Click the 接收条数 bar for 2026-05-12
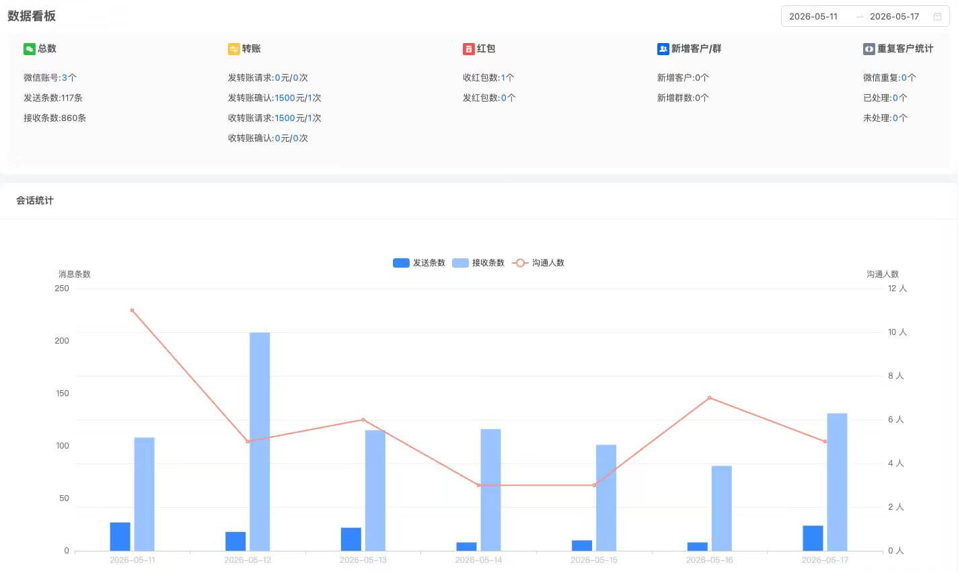 260,442
